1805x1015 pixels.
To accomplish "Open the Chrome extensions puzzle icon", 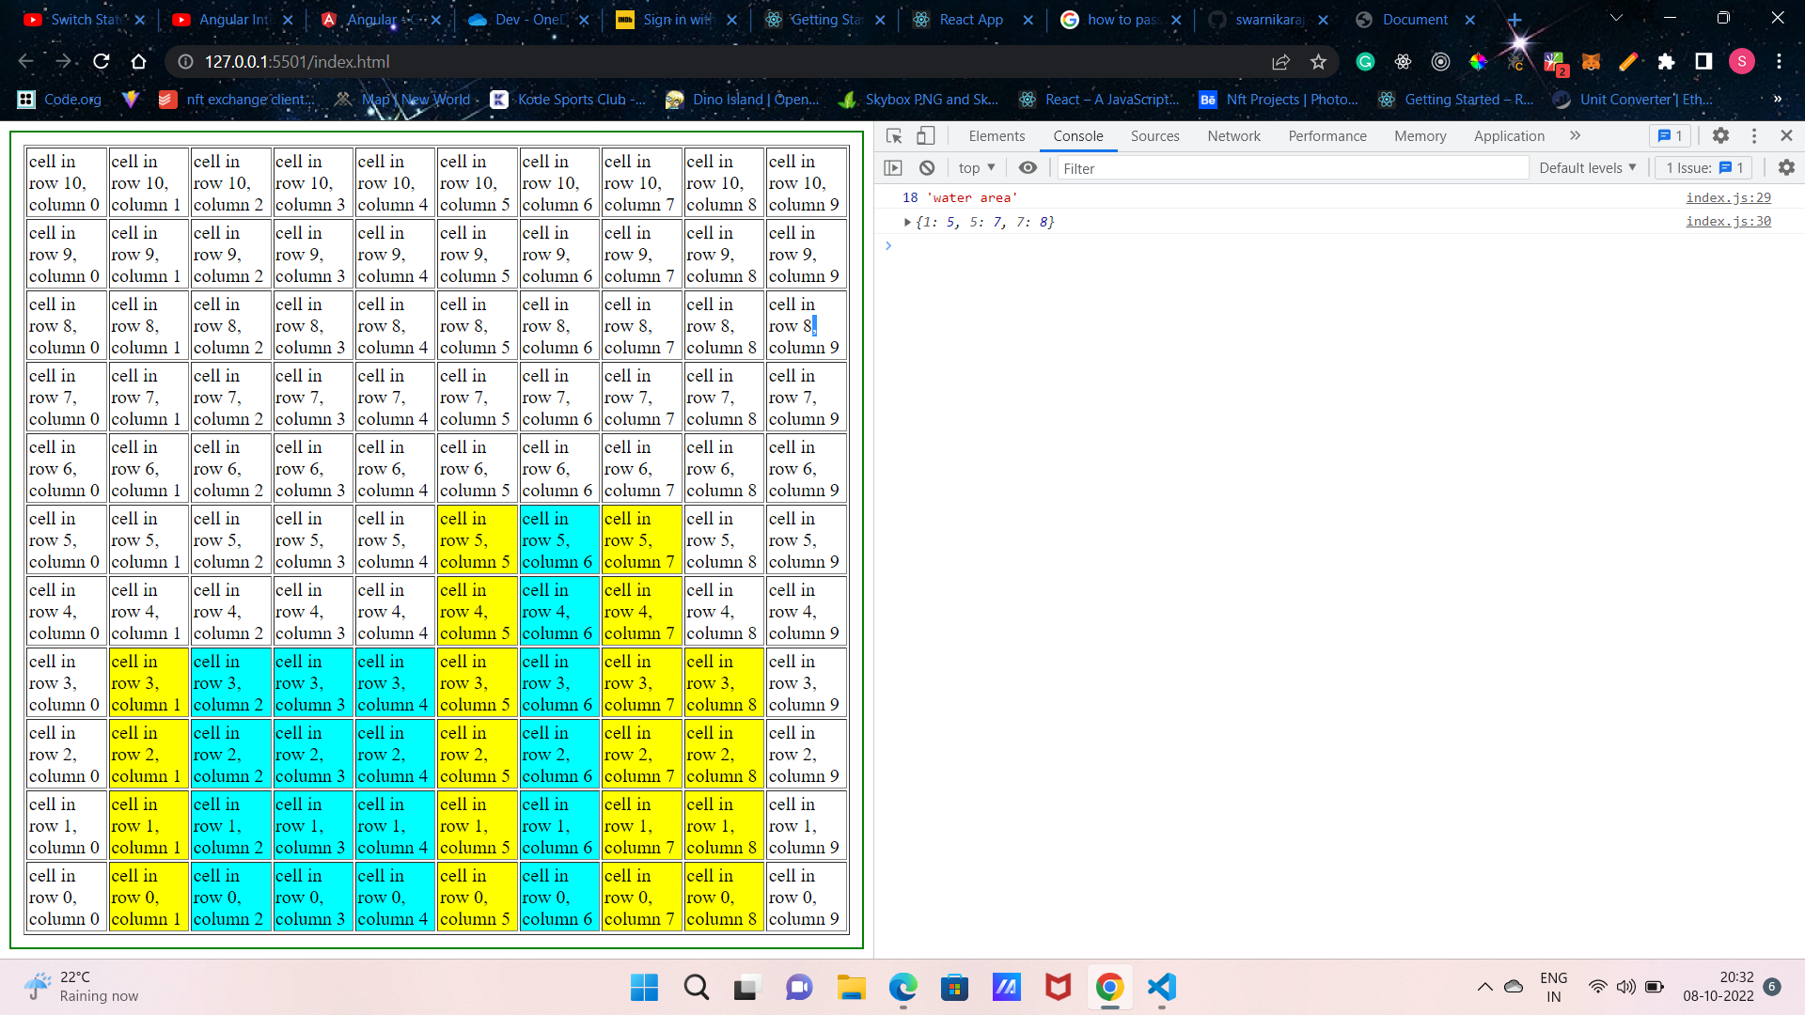I will pyautogui.click(x=1666, y=62).
